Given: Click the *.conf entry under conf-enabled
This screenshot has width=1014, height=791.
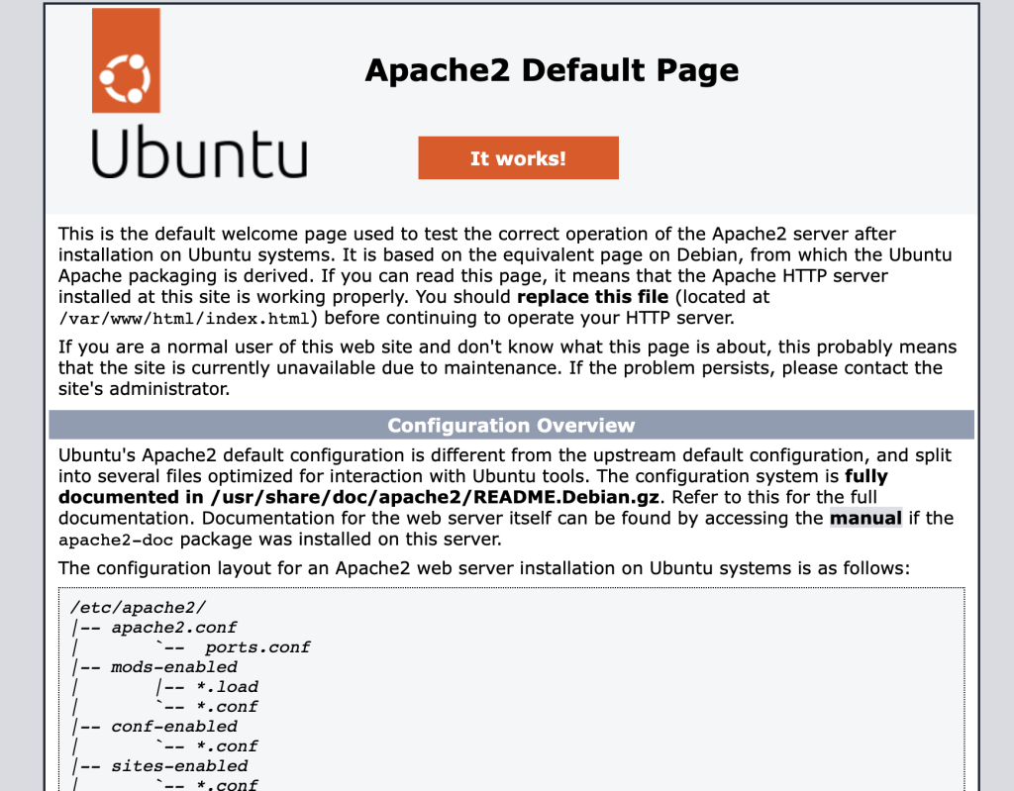Looking at the screenshot, I should [226, 746].
